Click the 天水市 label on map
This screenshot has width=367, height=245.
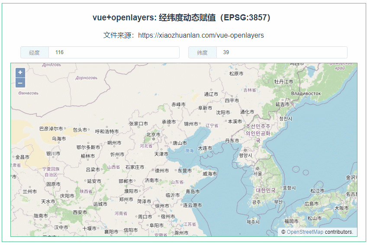(48, 201)
